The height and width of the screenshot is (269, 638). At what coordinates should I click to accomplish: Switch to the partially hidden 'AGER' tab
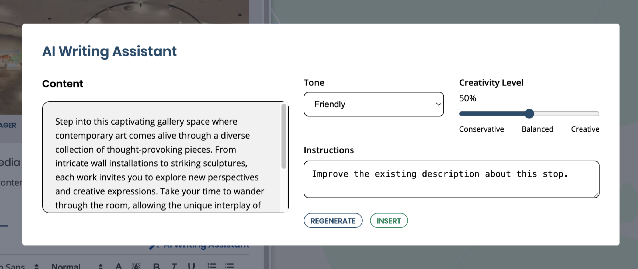(x=8, y=125)
